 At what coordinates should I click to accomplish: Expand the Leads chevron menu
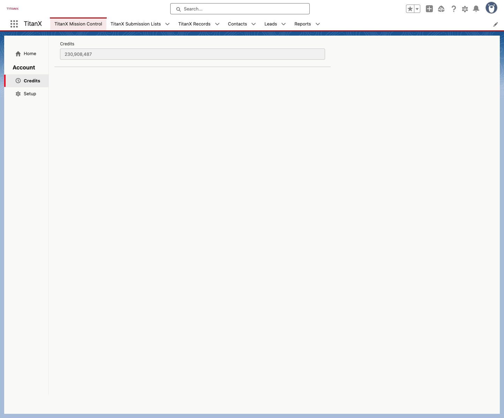coord(284,24)
